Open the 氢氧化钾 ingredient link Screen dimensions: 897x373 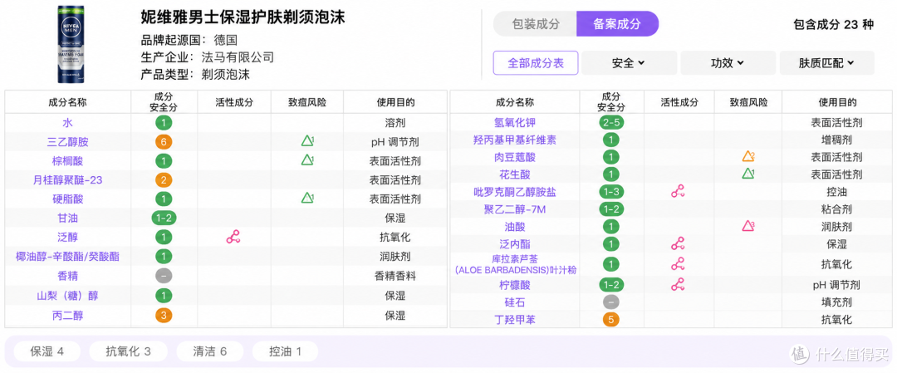[515, 122]
